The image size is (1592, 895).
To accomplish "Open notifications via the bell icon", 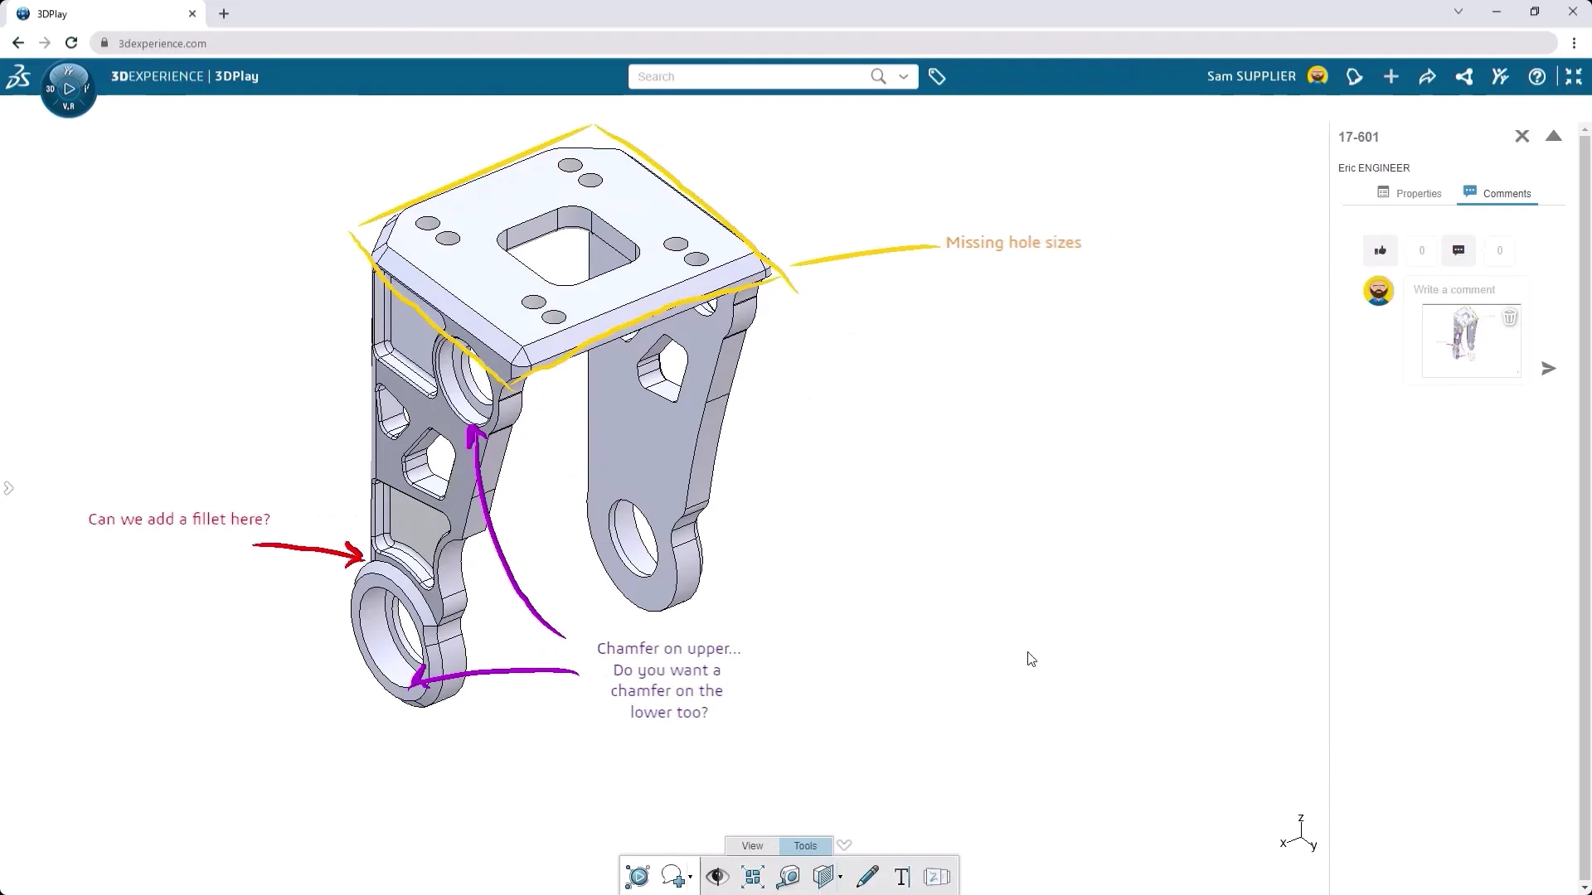I will click(x=1355, y=76).
